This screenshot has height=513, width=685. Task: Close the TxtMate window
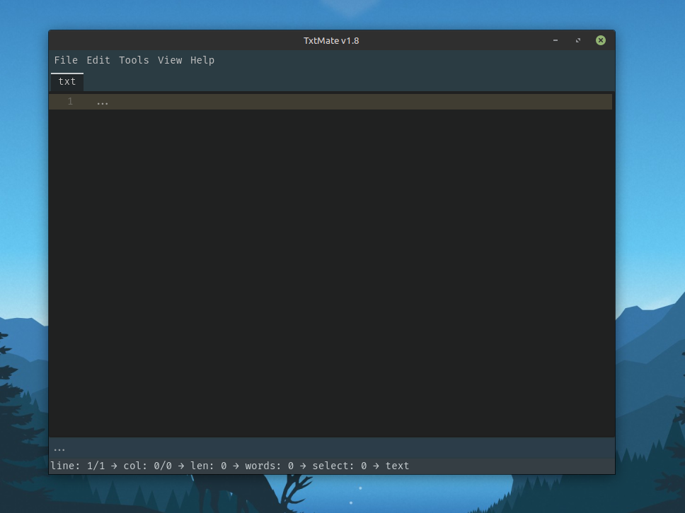coord(601,40)
